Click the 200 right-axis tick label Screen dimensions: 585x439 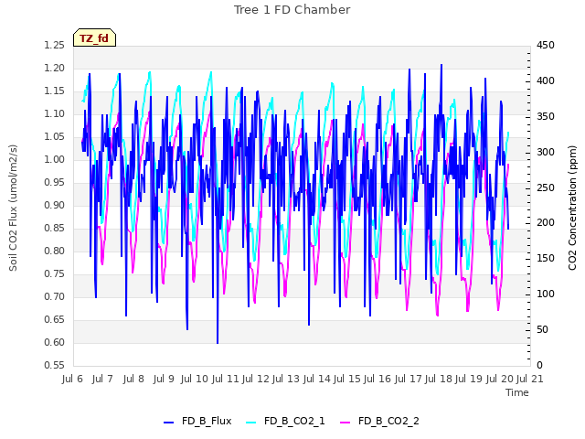point(546,223)
